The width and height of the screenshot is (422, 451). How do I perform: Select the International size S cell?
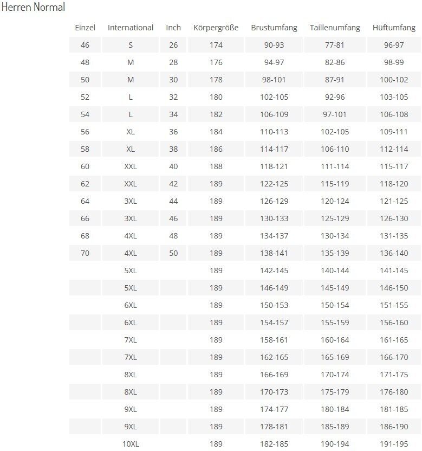pyautogui.click(x=131, y=45)
